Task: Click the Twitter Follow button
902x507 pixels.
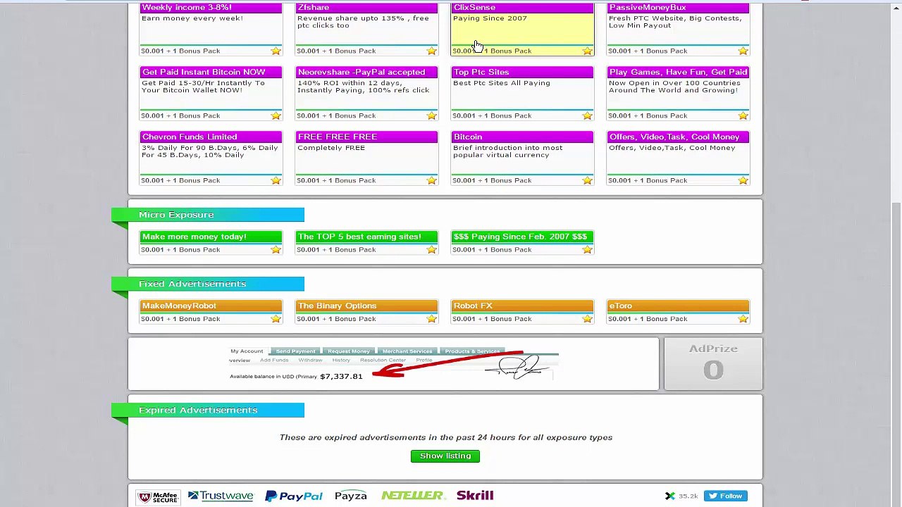Action: (x=725, y=496)
